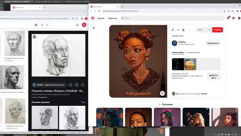
Task: Bookmark the page with the star in the right browser
Action: coord(233,11)
